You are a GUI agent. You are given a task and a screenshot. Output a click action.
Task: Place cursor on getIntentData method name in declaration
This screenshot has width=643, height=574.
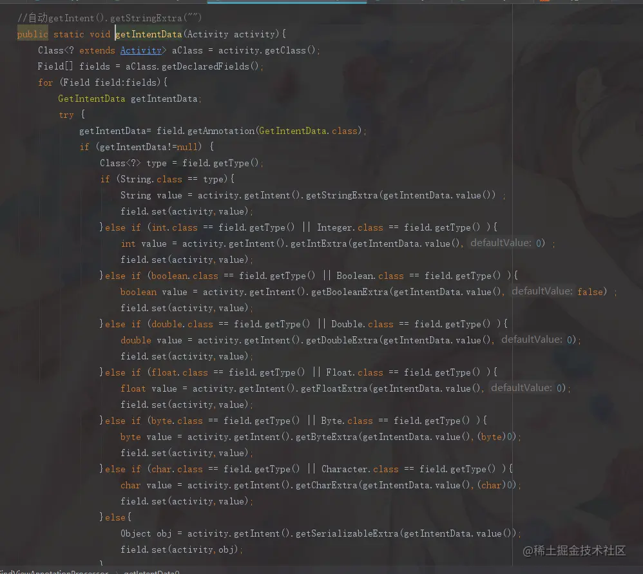148,34
